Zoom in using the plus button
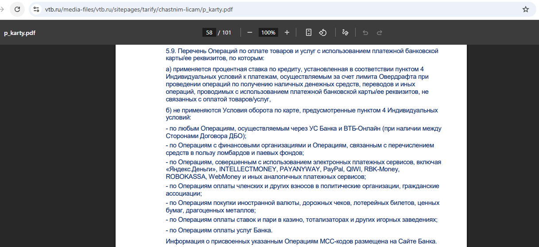Viewport: 539px width, 247px height. point(287,32)
